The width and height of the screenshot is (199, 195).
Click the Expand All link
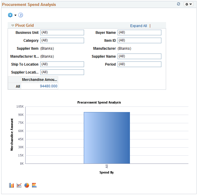tap(138, 26)
